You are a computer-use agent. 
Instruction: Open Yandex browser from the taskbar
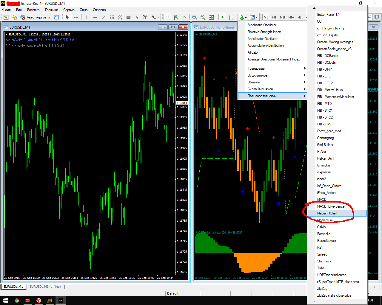(x=39, y=301)
